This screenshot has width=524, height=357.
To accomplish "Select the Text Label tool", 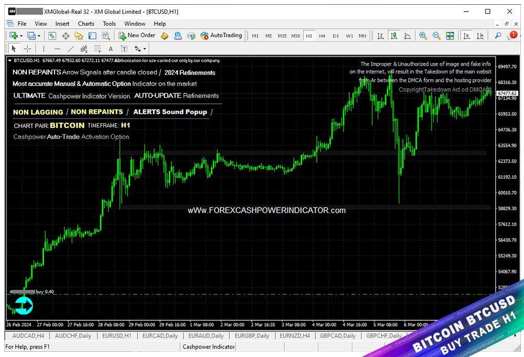I will point(124,49).
